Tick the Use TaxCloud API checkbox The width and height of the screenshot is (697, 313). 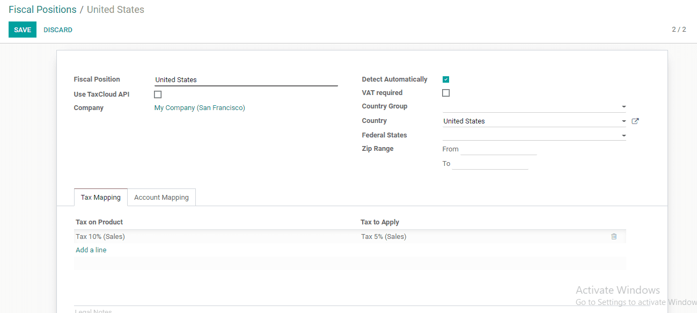point(158,94)
